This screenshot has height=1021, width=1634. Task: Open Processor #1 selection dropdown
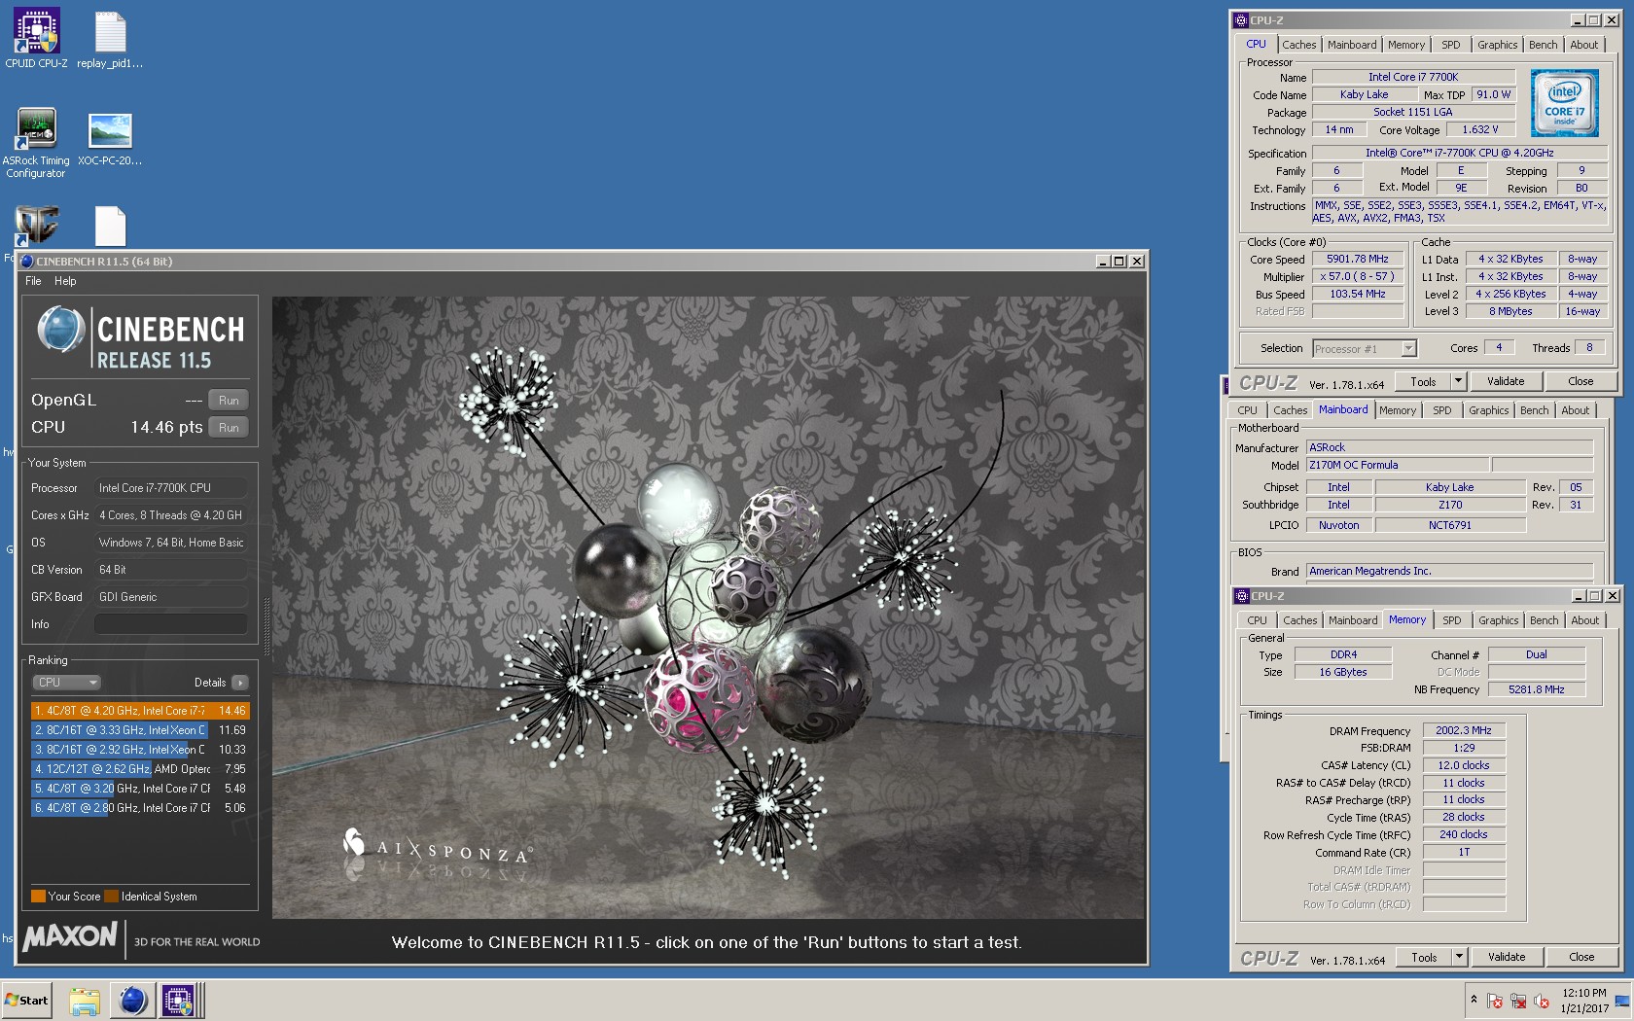click(1364, 348)
